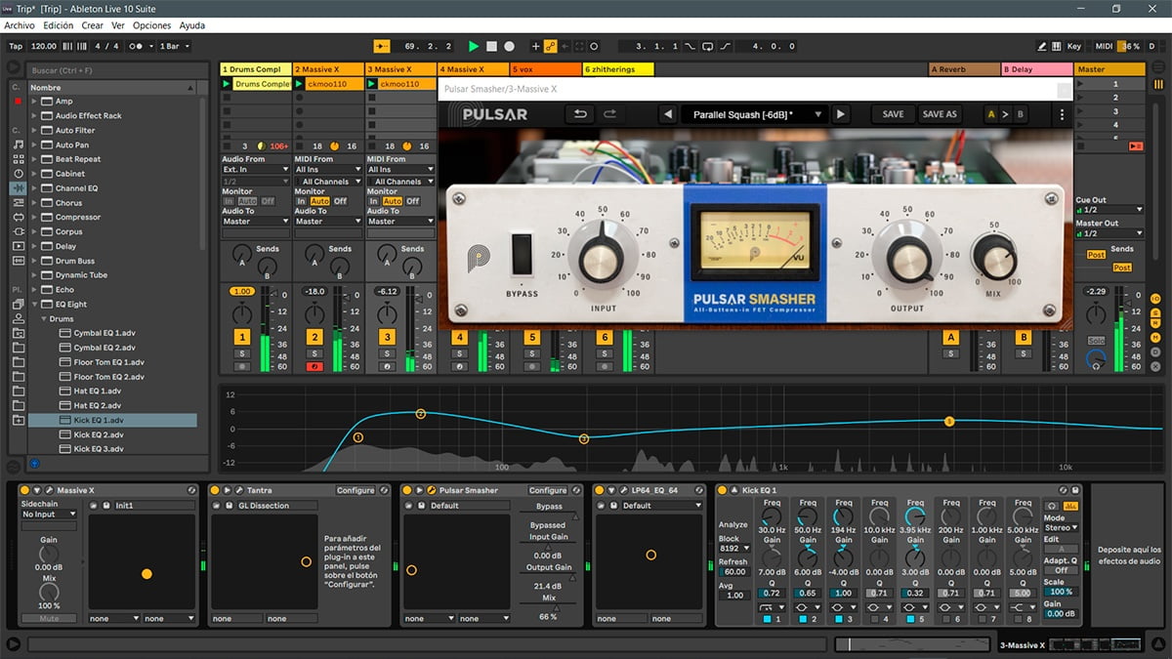Click the Add Folder icon in browser sidebar
This screenshot has height=659, width=1172.
point(19,420)
